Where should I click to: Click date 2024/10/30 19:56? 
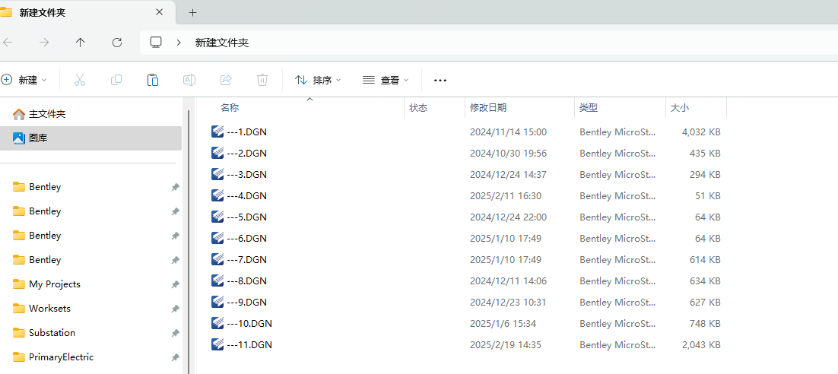[x=508, y=154]
